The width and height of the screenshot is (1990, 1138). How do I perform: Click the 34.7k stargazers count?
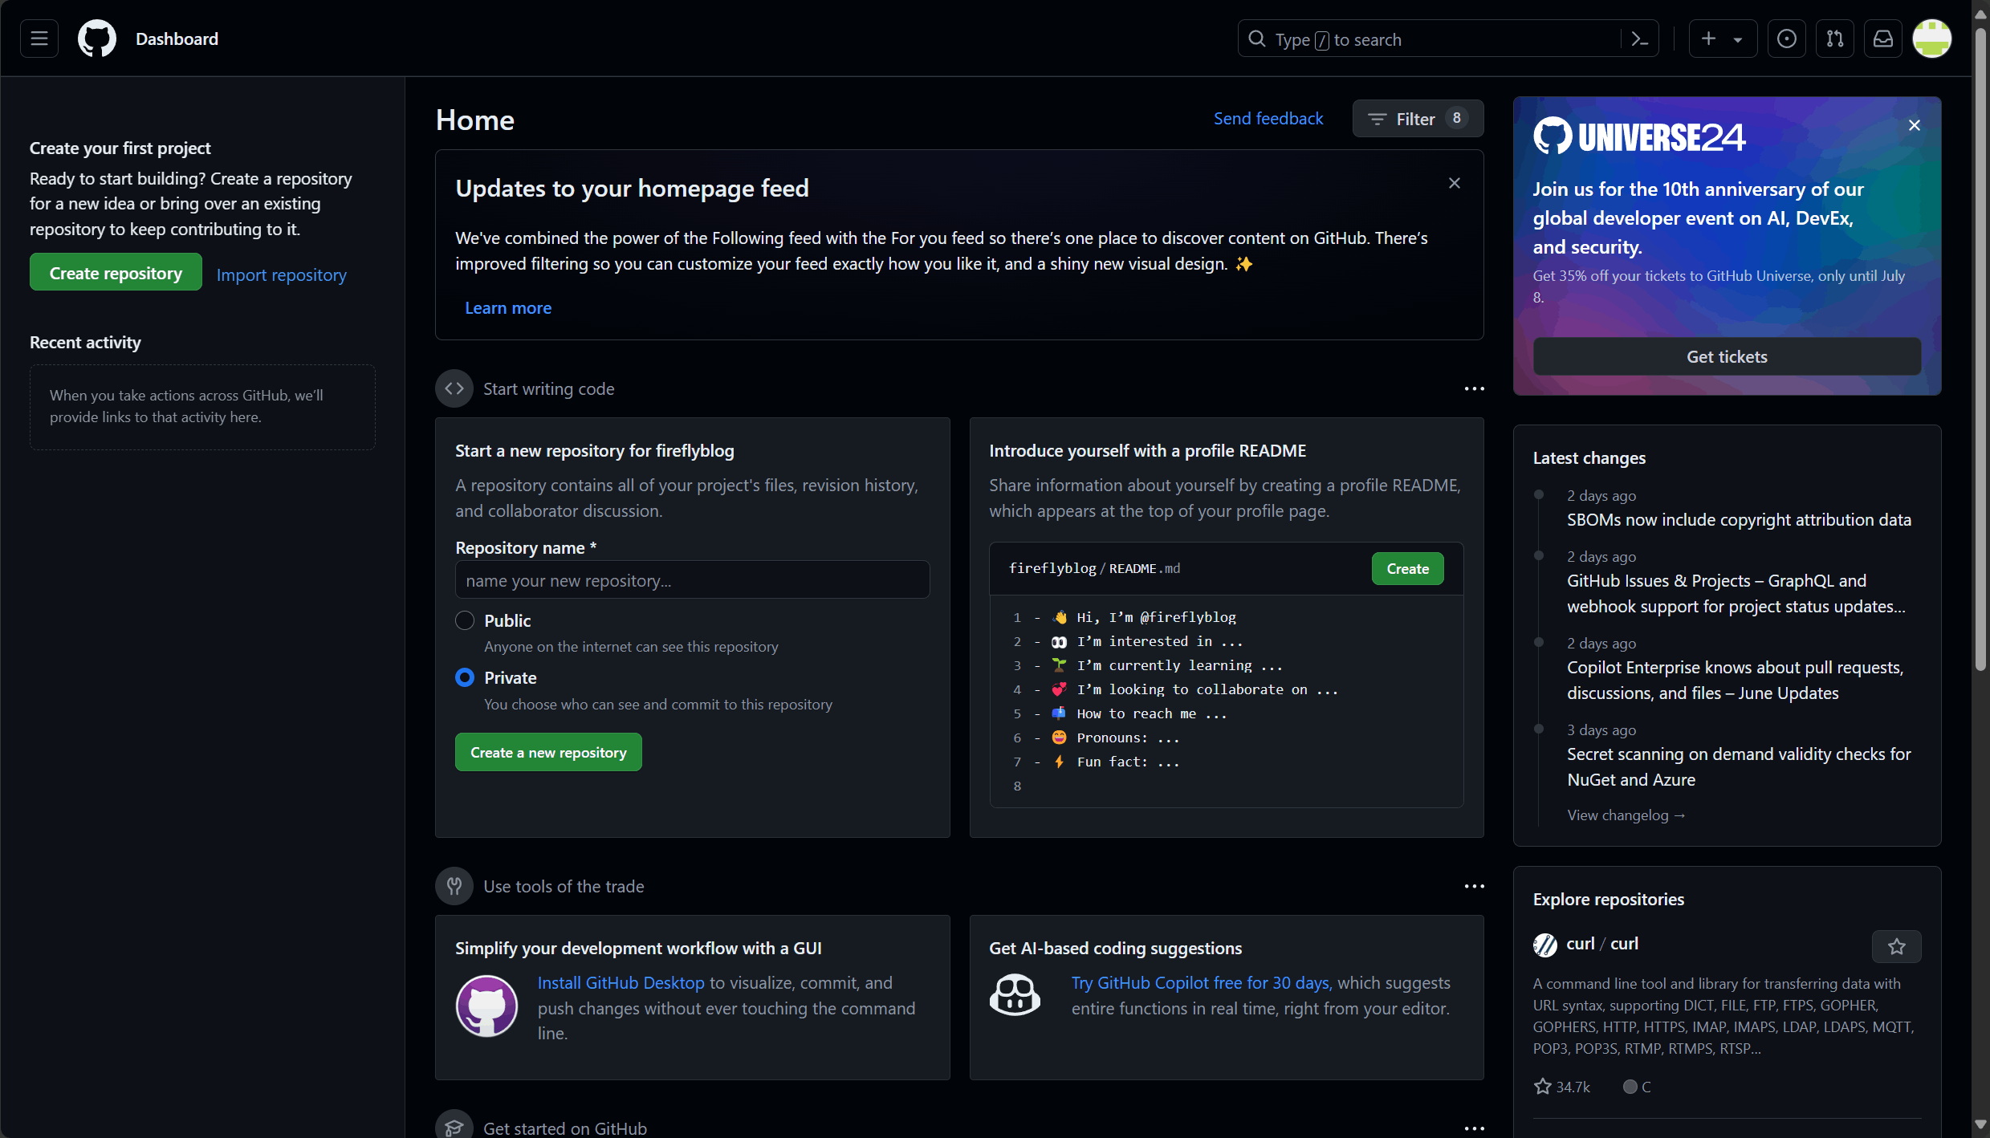(x=1562, y=1087)
